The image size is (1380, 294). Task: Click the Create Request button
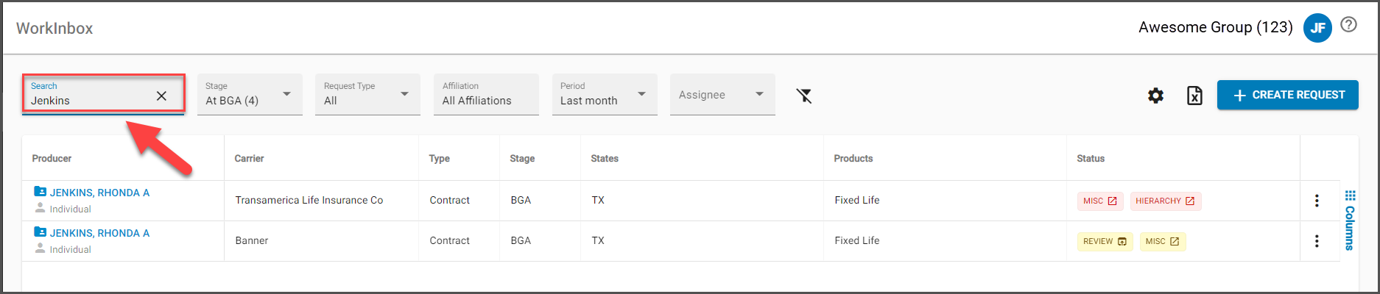[1288, 95]
